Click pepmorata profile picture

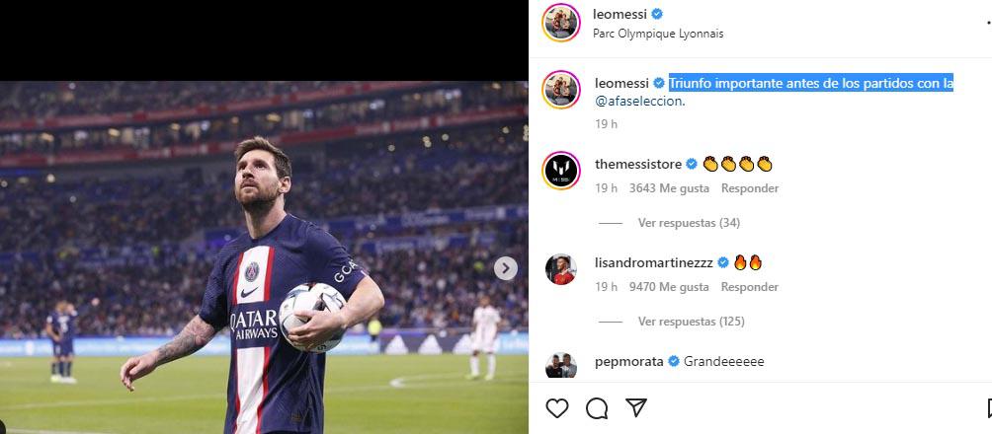pos(560,365)
